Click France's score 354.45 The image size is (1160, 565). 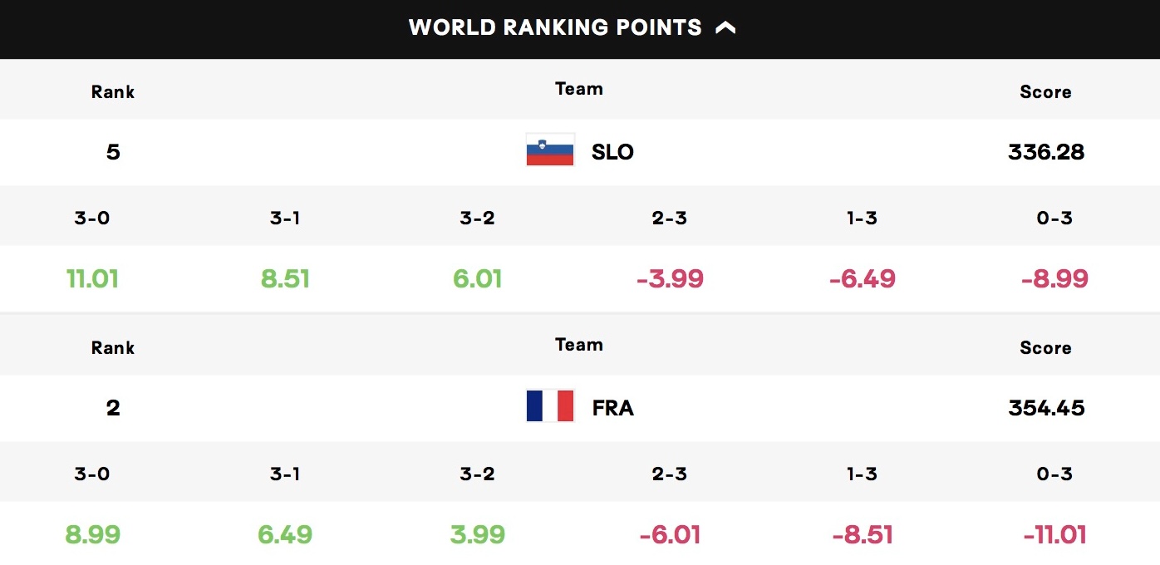click(x=1045, y=408)
